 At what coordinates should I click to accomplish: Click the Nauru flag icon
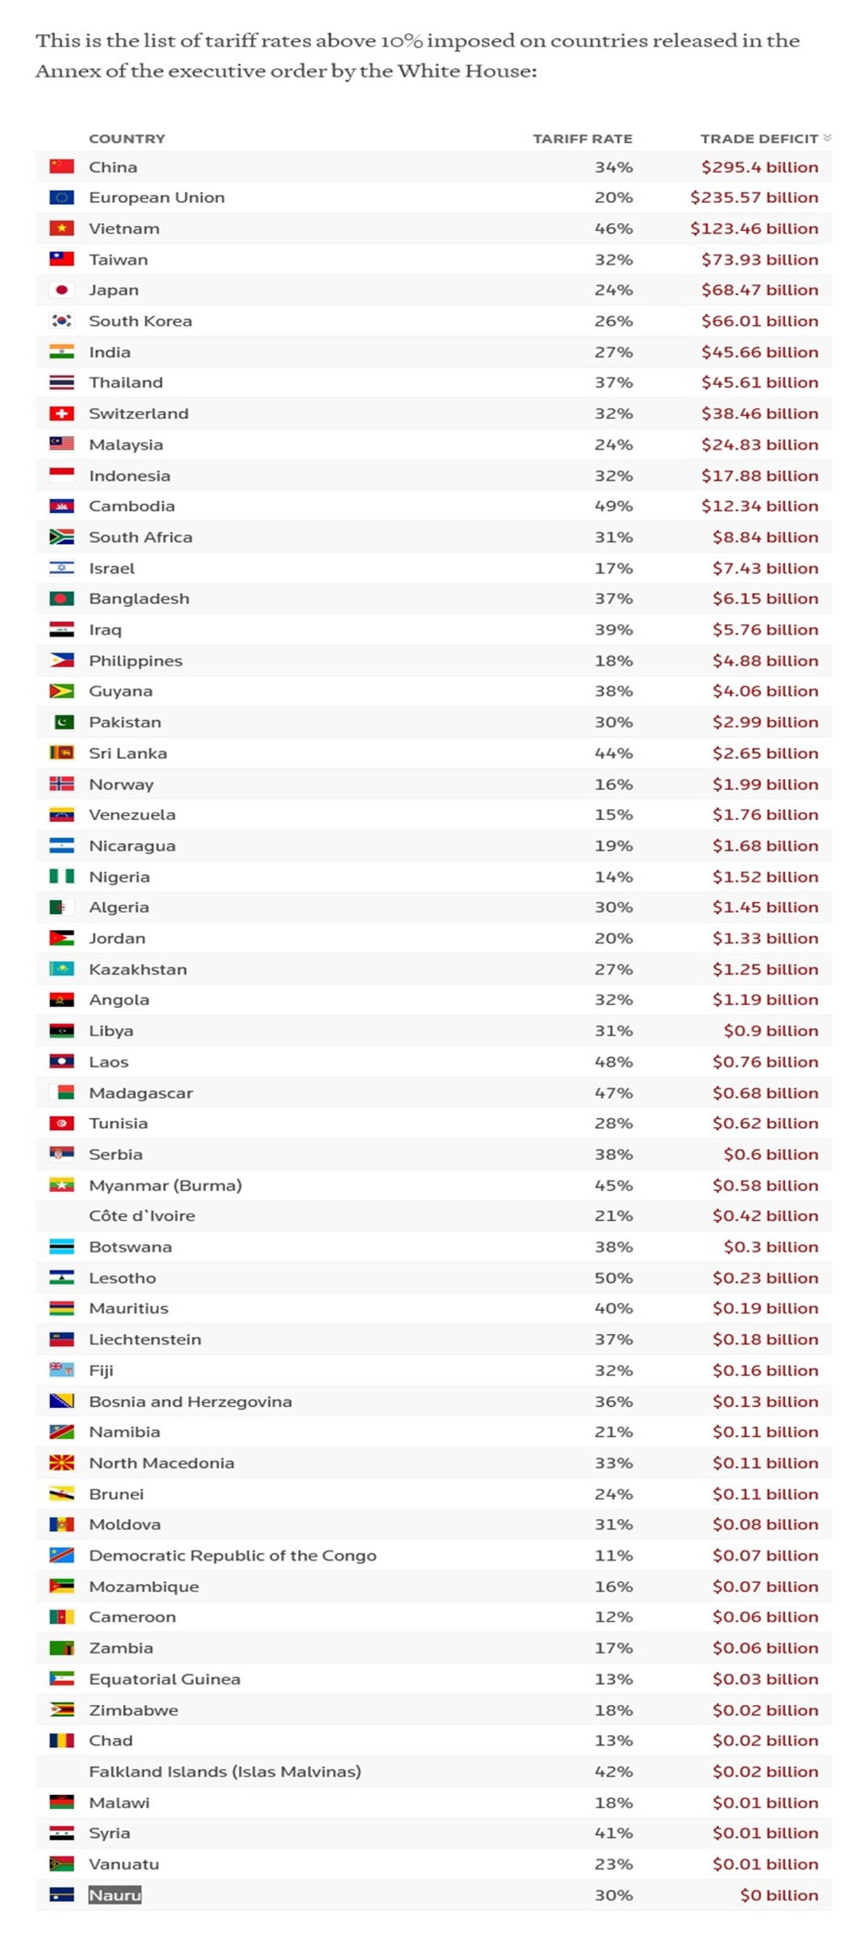click(62, 1895)
